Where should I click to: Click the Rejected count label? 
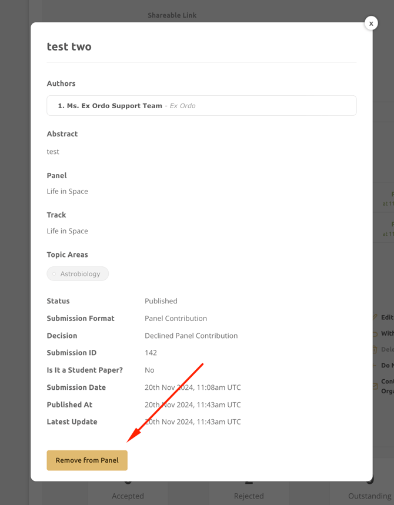click(249, 496)
